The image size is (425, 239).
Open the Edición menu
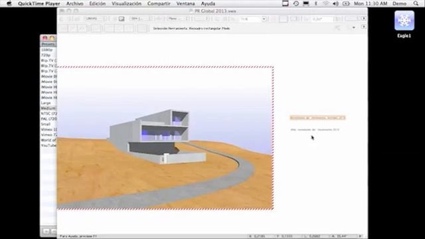point(98,3)
